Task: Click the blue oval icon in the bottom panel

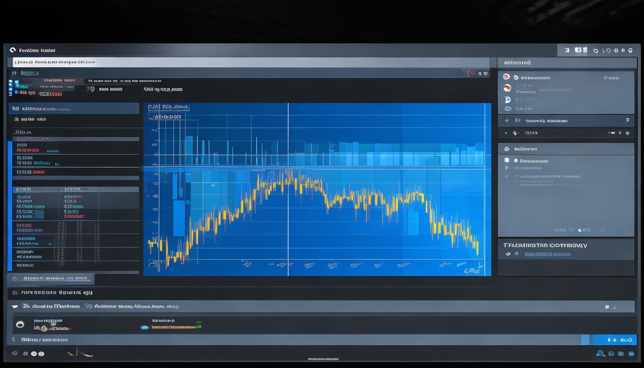Action: coord(144,327)
